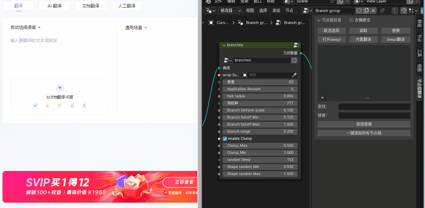Image resolution: width=425 pixels, height=208 pixels.
Task: Click the PowerPoint file icon under AI文档翻译
Action: tap(60, 105)
